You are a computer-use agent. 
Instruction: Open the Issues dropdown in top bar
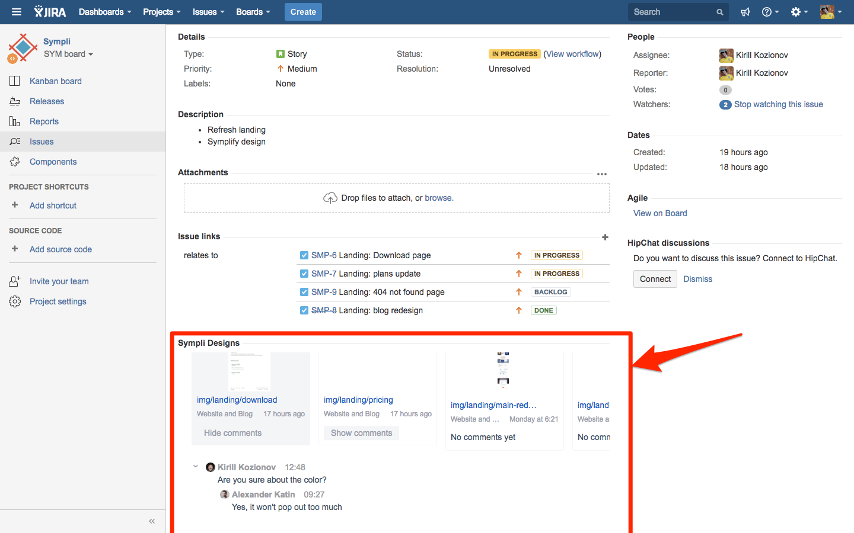click(208, 12)
